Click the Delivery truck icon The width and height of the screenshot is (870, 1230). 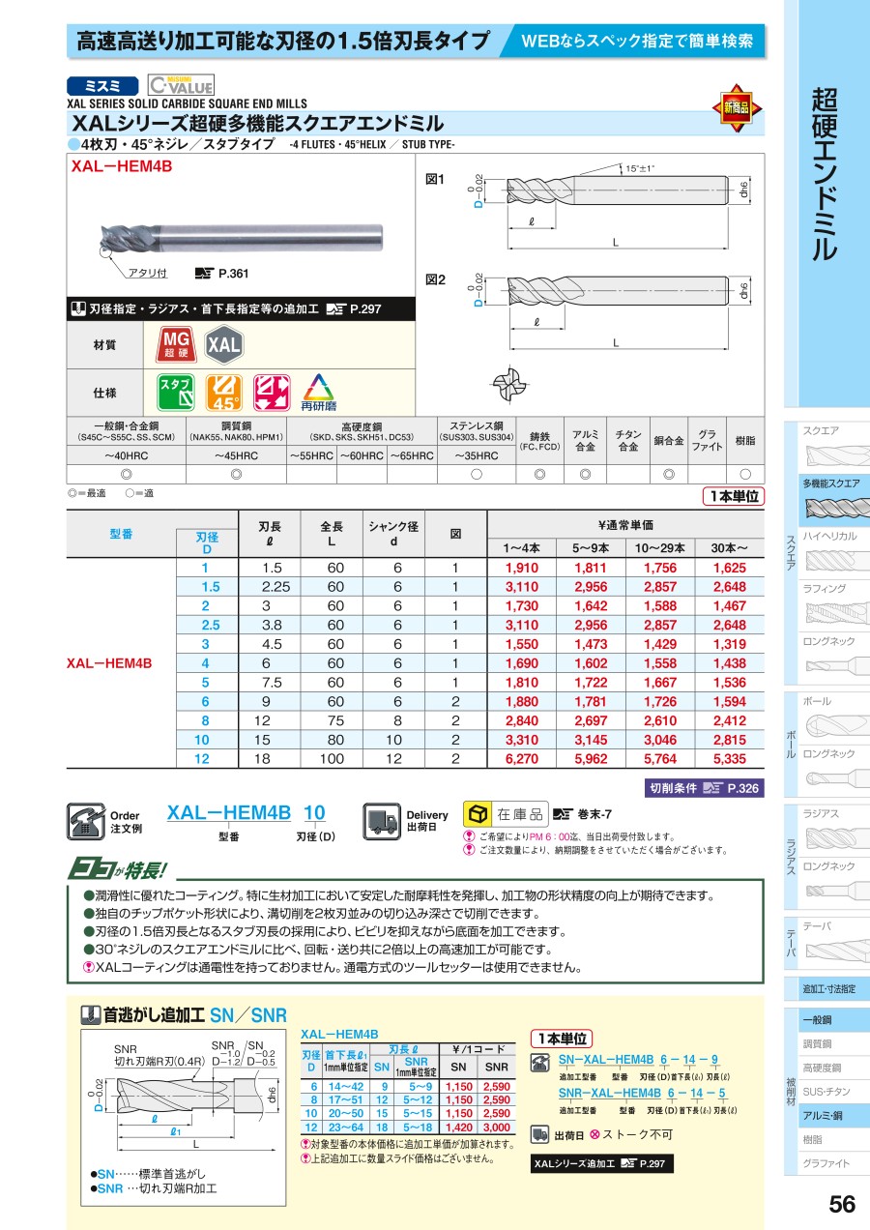[x=381, y=821]
